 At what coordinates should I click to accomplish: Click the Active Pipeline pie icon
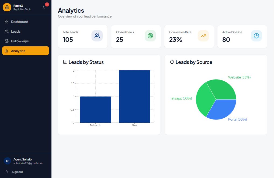pos(256,35)
